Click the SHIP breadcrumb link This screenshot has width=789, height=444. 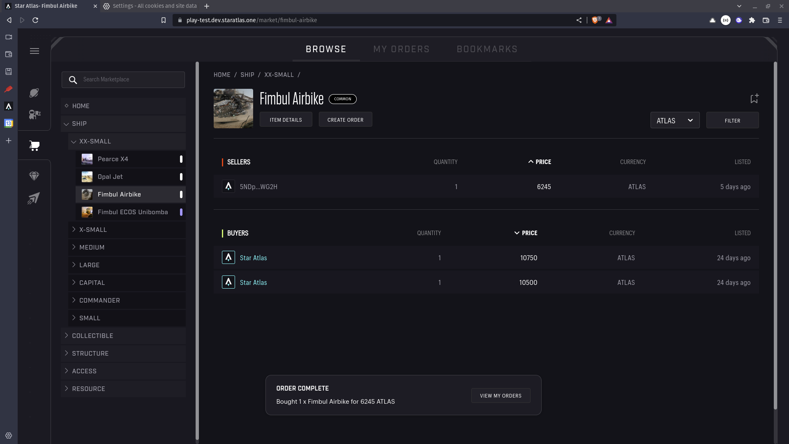click(x=247, y=75)
